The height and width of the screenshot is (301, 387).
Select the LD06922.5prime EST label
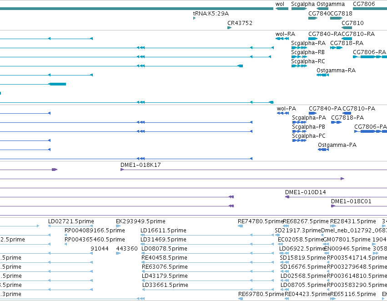[302, 249]
